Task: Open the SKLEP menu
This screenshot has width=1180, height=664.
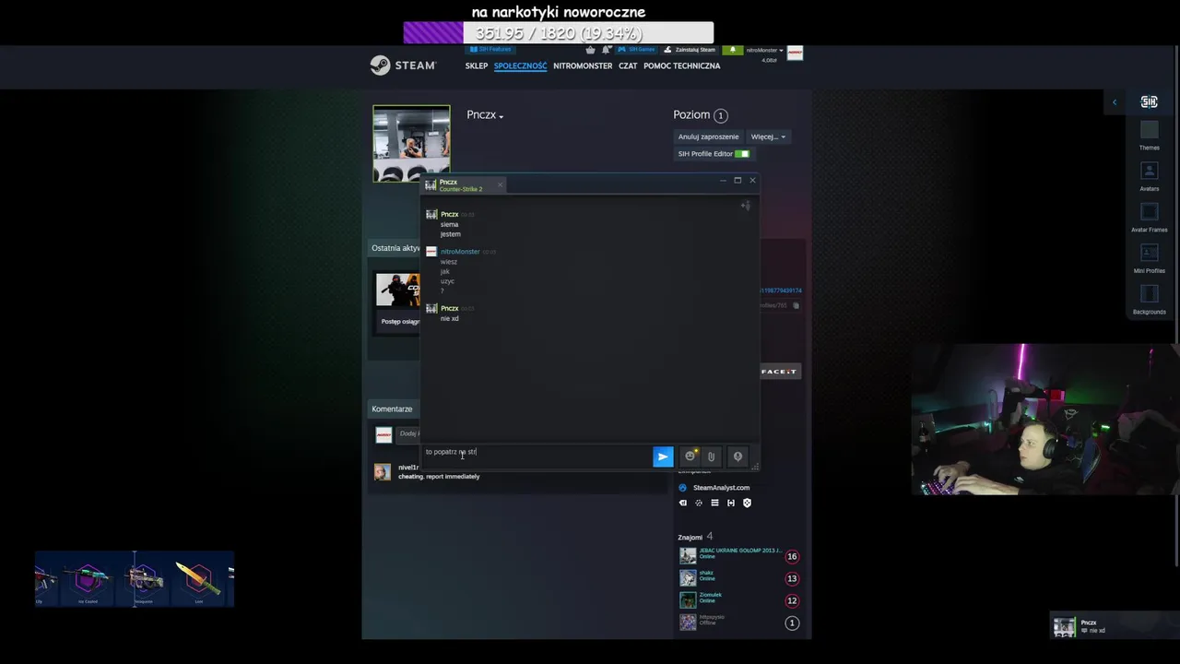Action: click(x=477, y=65)
